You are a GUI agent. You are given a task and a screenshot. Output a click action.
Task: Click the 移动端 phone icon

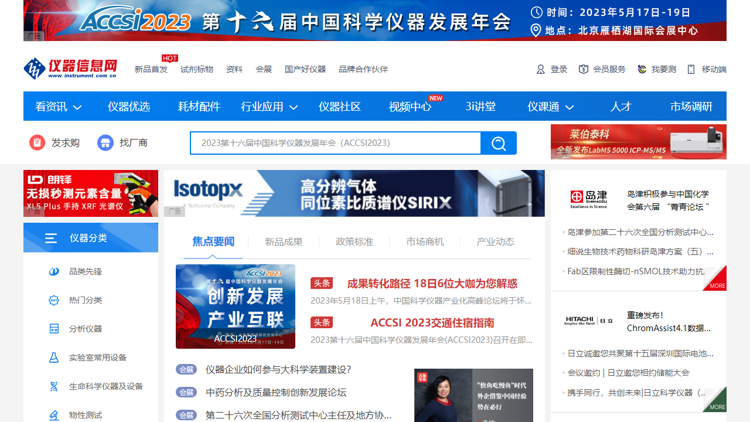[x=691, y=69]
